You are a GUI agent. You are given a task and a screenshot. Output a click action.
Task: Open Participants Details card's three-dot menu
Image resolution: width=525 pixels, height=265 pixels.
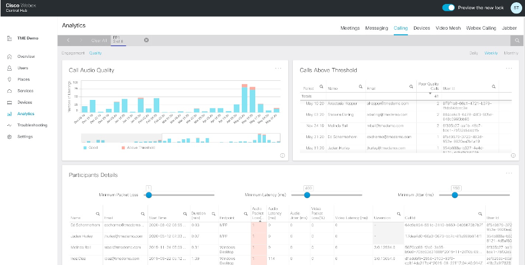509,173
